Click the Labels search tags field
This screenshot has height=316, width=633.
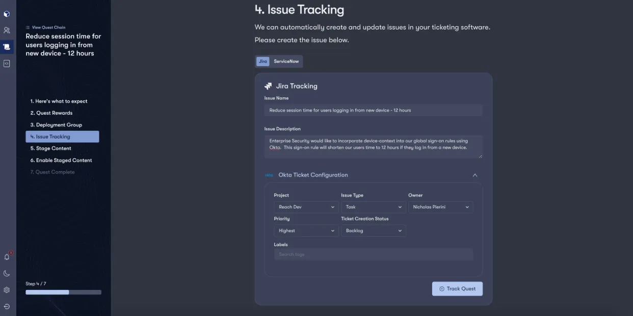click(374, 254)
